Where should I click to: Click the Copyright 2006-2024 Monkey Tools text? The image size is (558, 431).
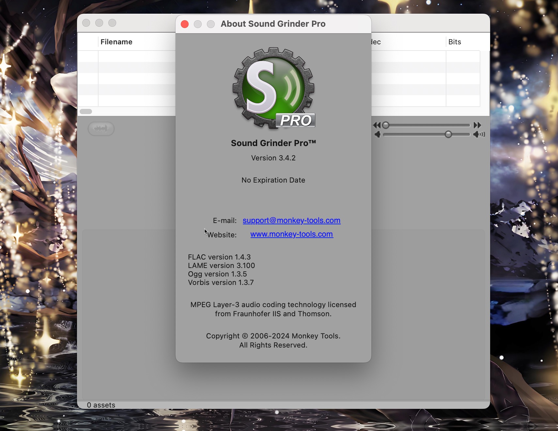[273, 336]
